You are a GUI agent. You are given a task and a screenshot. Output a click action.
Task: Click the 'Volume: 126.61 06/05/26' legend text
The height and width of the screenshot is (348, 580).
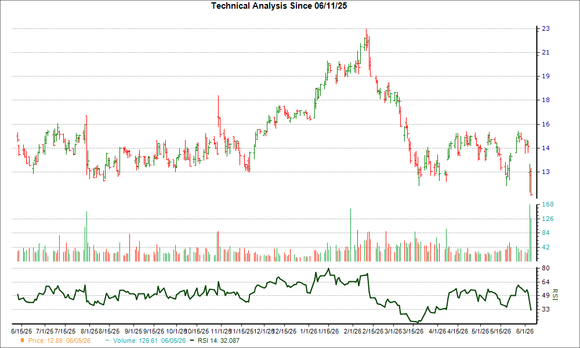150,340
